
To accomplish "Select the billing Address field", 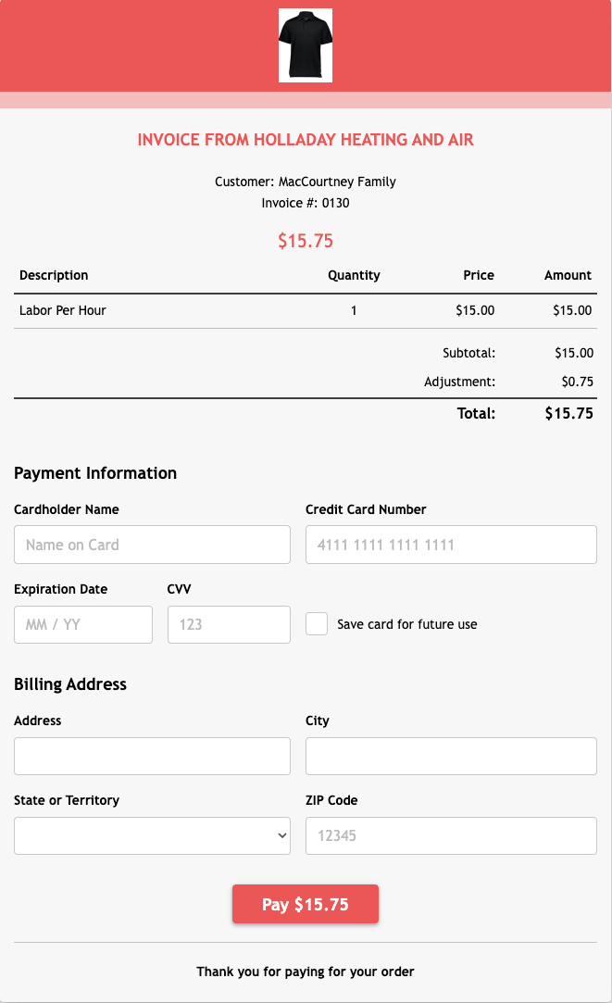I will point(152,756).
